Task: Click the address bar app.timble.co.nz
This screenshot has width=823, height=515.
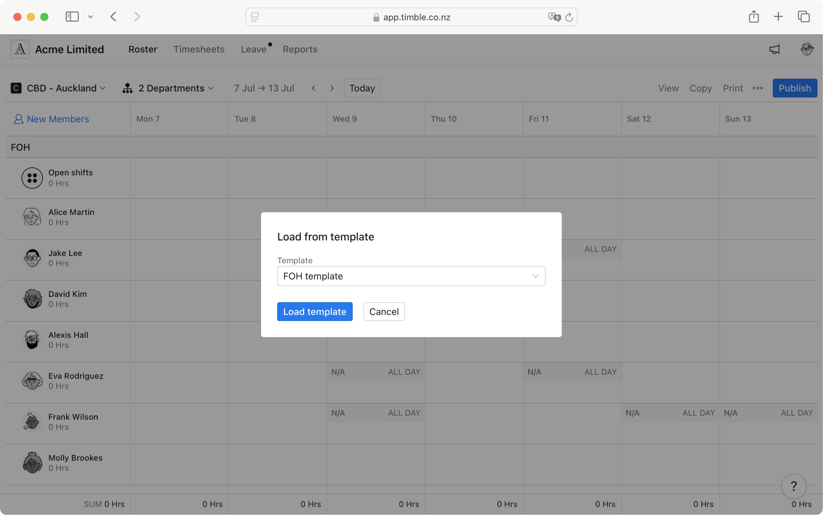Action: 411,17
